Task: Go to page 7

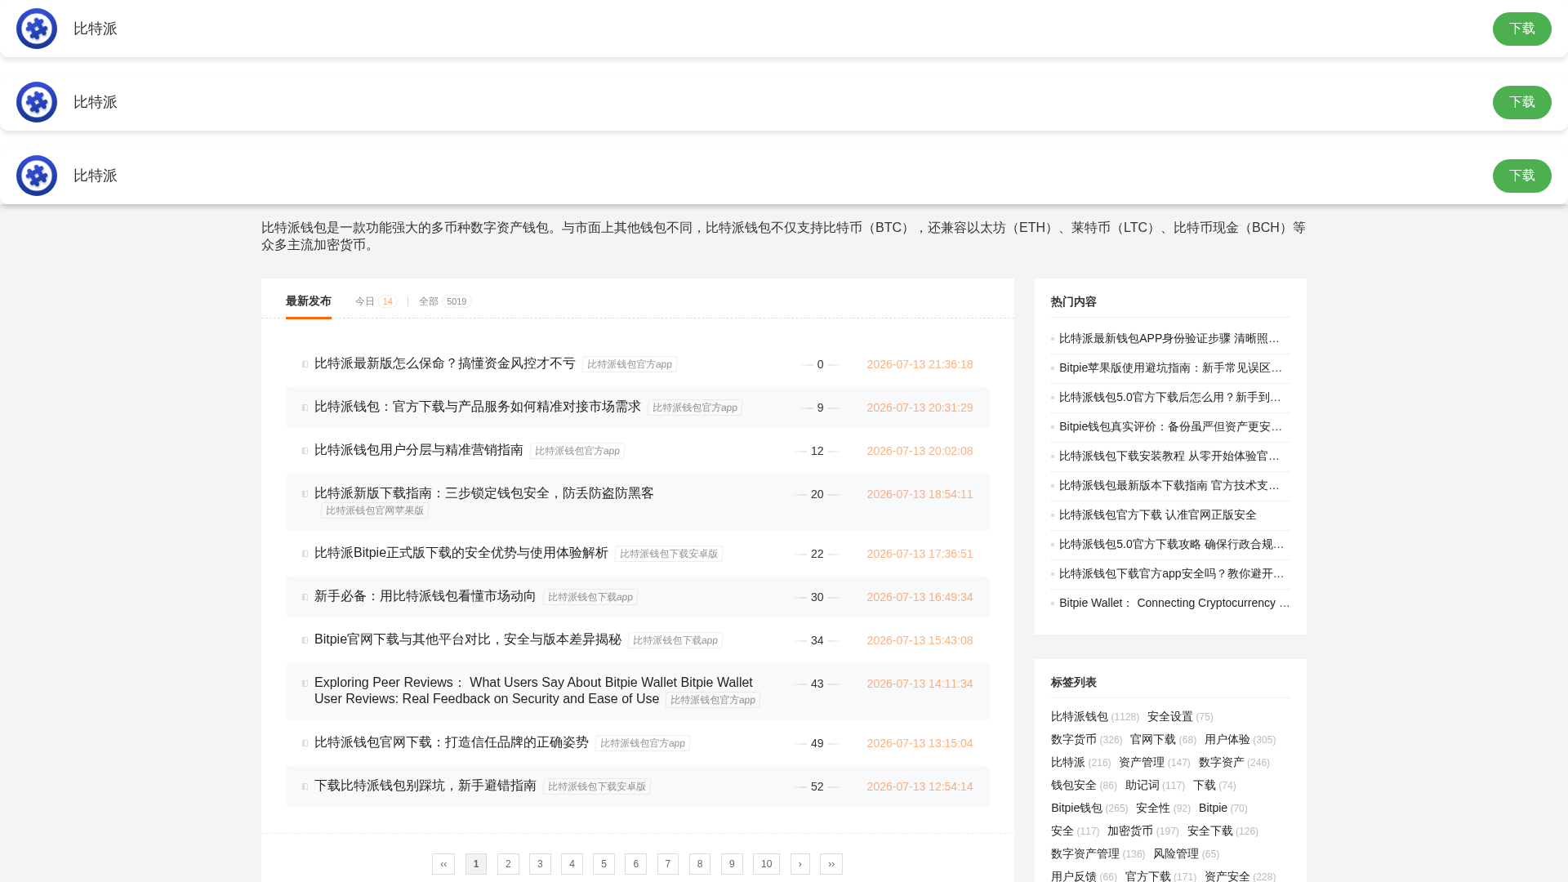Action: pos(668,864)
